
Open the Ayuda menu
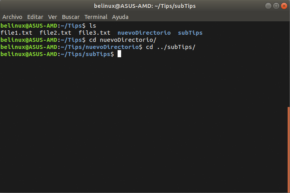coord(120,17)
